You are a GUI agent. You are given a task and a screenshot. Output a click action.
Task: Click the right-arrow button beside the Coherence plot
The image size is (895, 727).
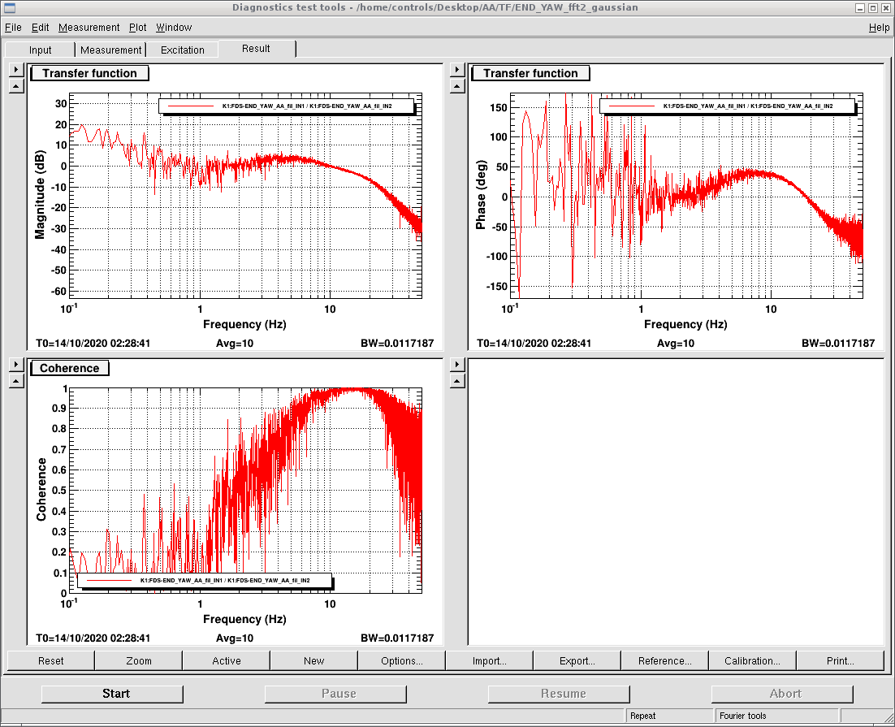pos(16,365)
